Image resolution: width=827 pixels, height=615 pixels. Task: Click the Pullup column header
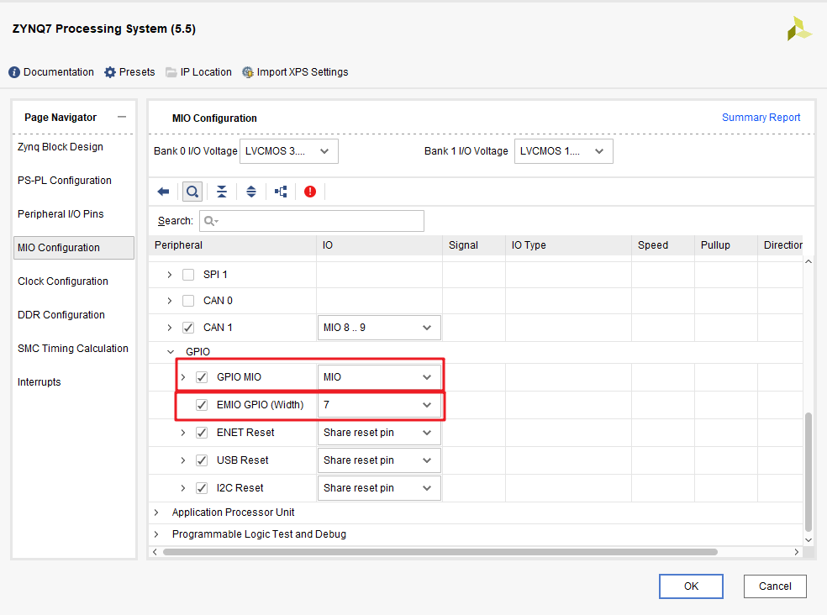coord(726,245)
